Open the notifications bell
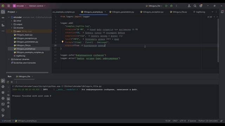 coord(222,12)
